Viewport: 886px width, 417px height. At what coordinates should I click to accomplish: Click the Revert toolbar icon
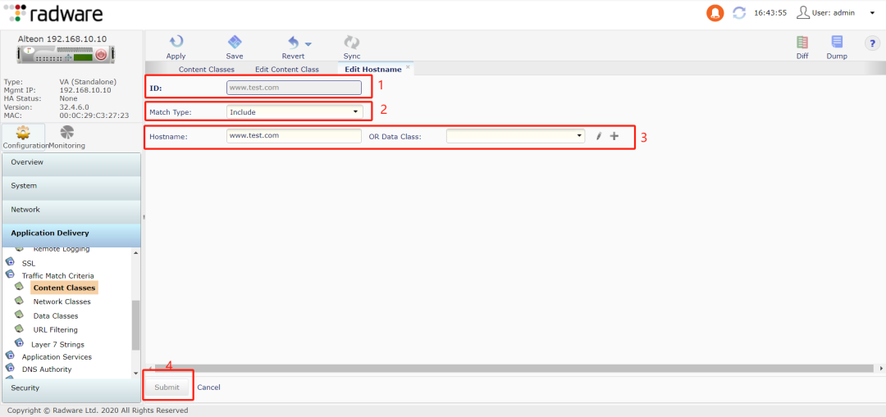pyautogui.click(x=293, y=43)
